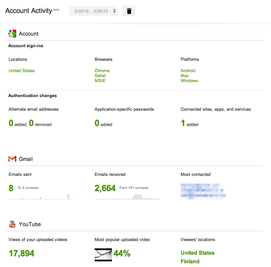This screenshot has width=271, height=267.
Task: Click the '17,894' video views count
Action: [21, 253]
